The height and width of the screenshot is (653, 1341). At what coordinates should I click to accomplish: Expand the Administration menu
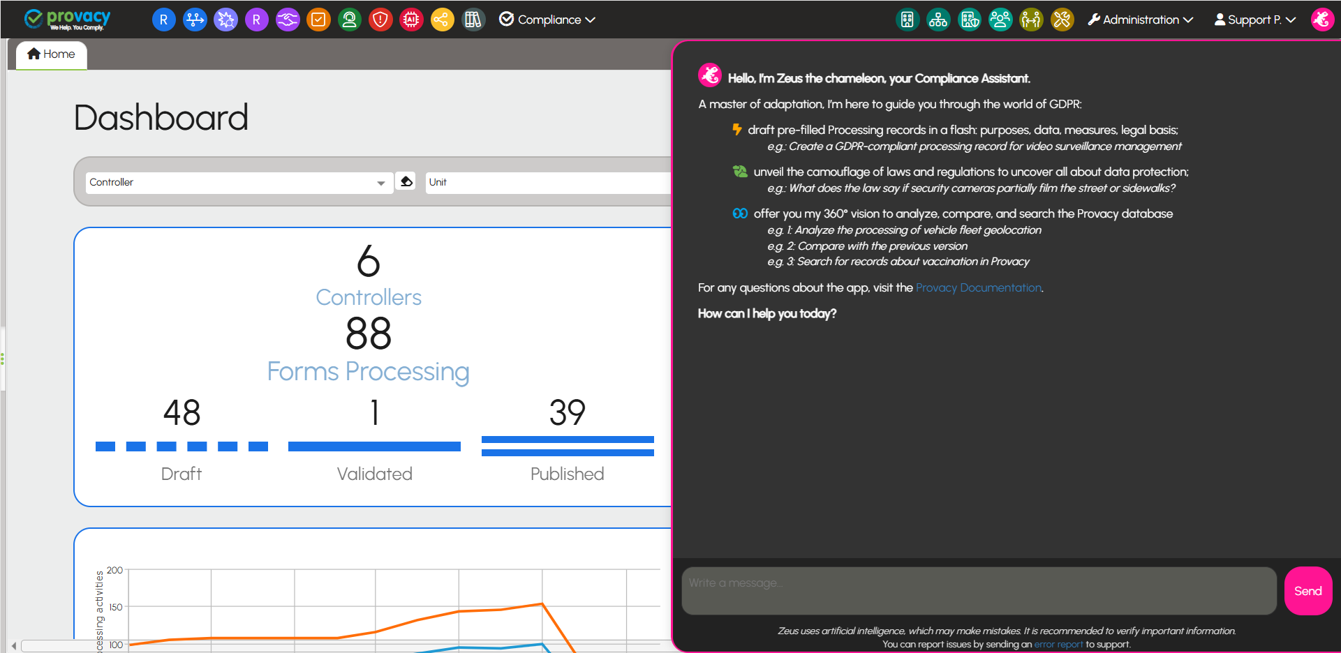tap(1141, 20)
